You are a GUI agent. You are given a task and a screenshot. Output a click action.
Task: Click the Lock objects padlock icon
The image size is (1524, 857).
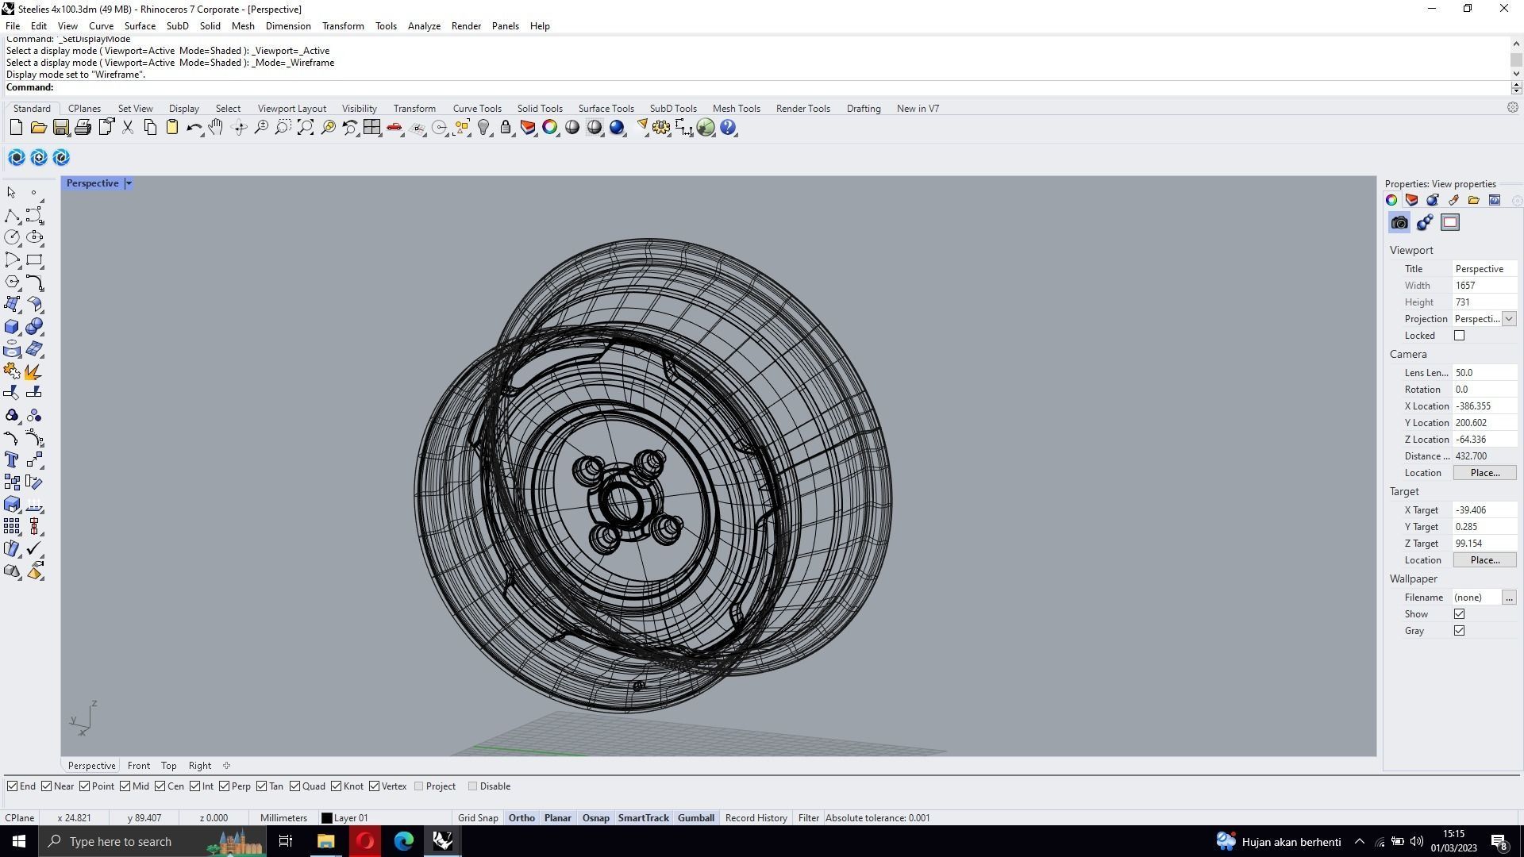(506, 128)
